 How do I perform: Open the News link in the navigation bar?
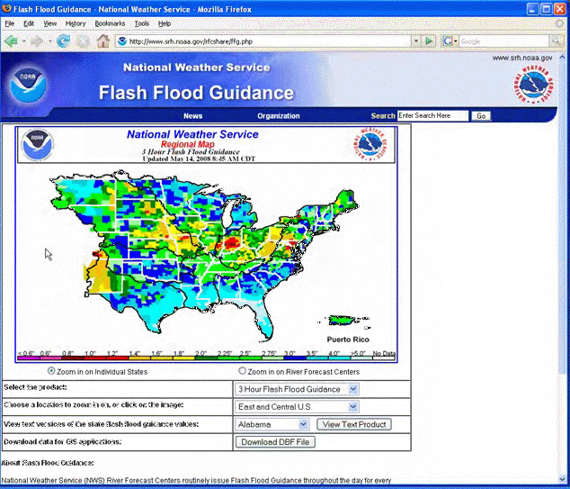click(192, 116)
